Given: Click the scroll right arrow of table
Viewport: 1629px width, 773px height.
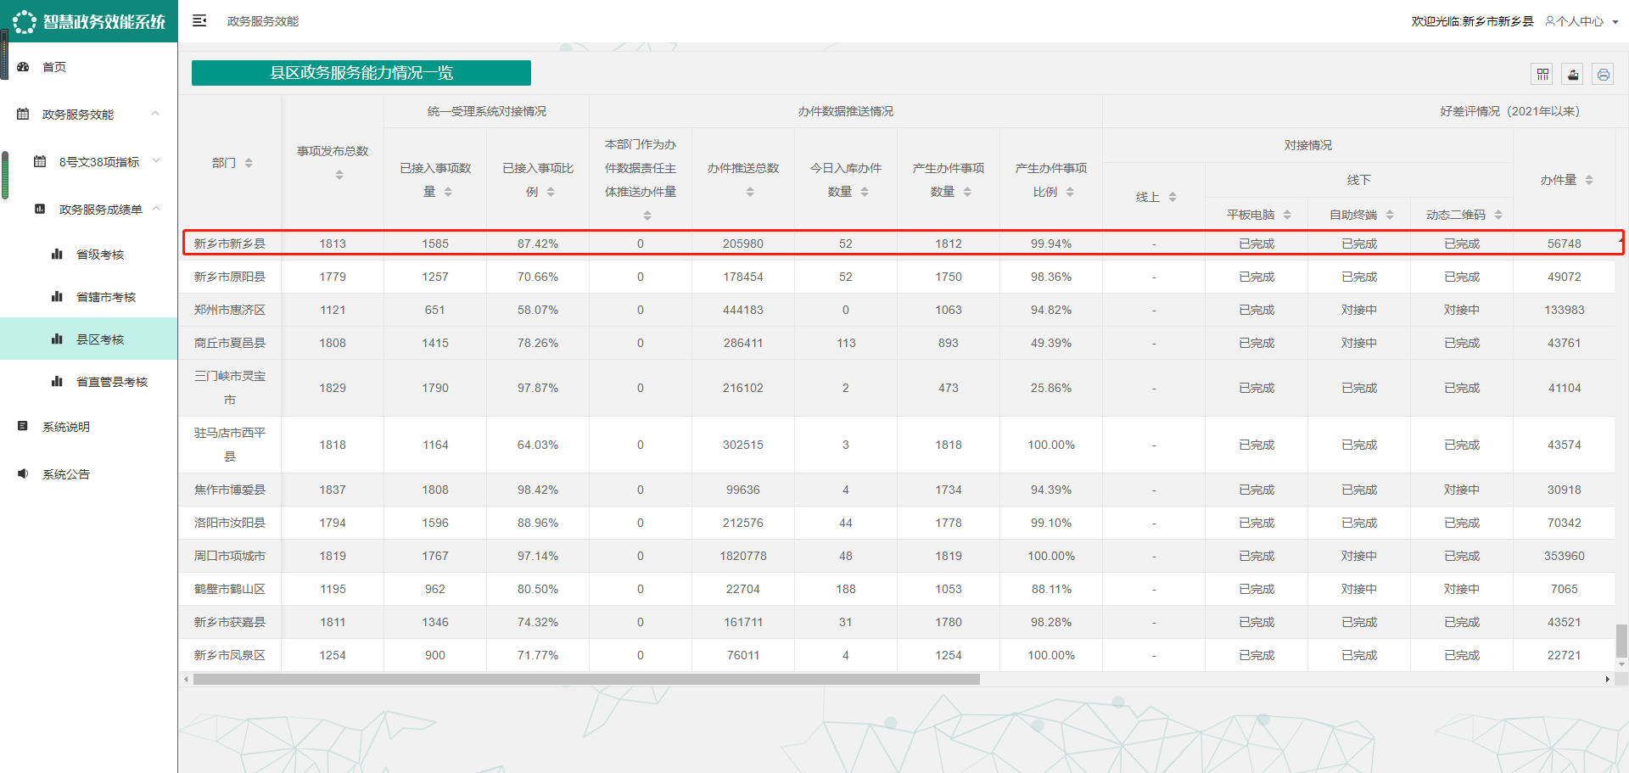Looking at the screenshot, I should (x=1607, y=679).
